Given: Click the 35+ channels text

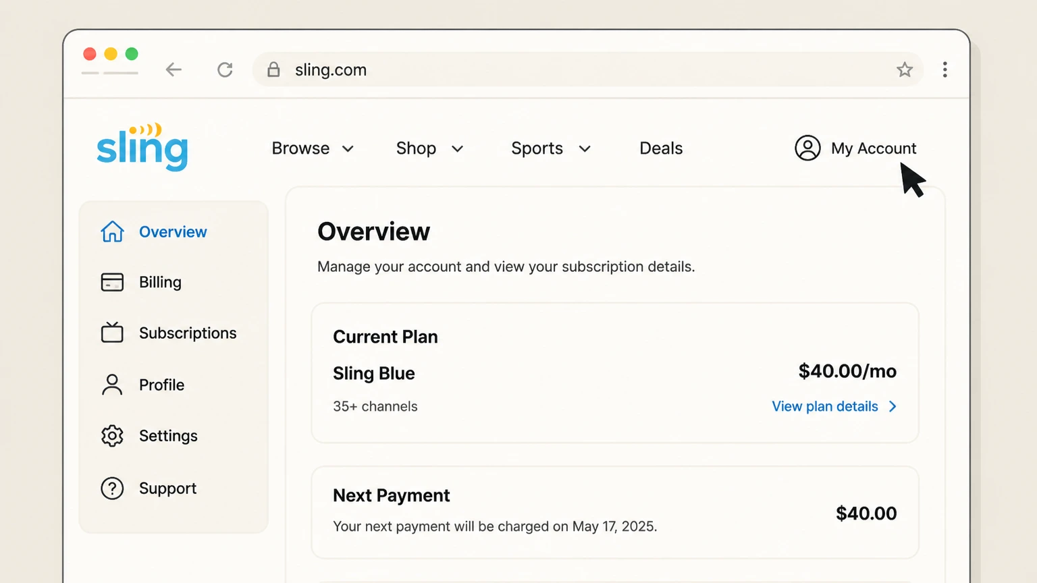Looking at the screenshot, I should coord(375,406).
